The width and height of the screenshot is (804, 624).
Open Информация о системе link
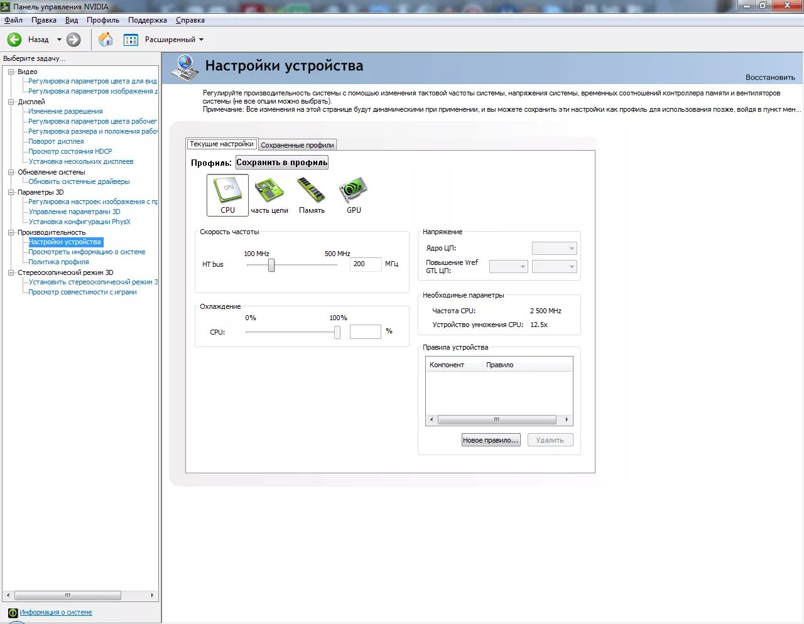56,613
